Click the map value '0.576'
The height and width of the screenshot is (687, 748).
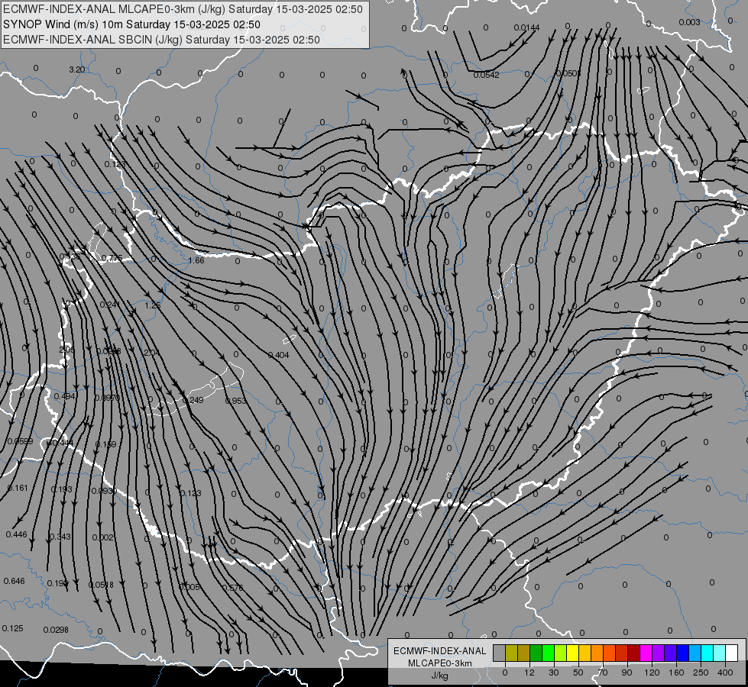pyautogui.click(x=233, y=588)
